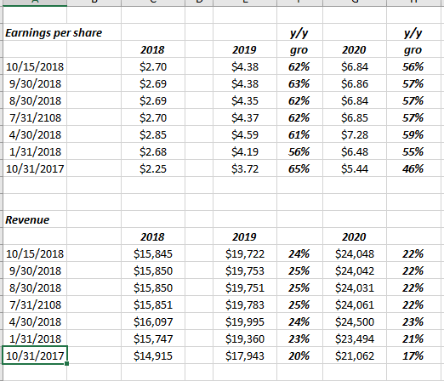Click the $4.59 cell for 2019 EPS
444x381 pixels.
(245, 134)
